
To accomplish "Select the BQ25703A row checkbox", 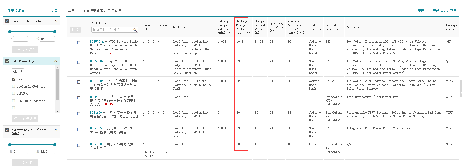I will pyautogui.click(x=79, y=43).
